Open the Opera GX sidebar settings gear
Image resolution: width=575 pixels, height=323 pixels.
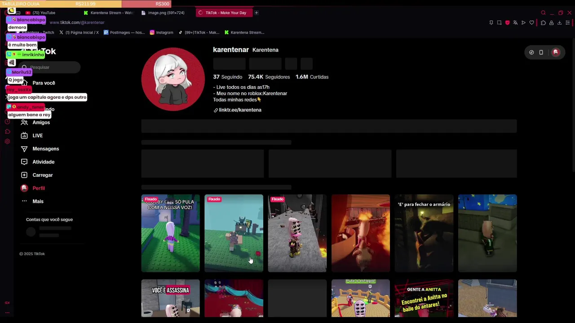click(x=7, y=141)
